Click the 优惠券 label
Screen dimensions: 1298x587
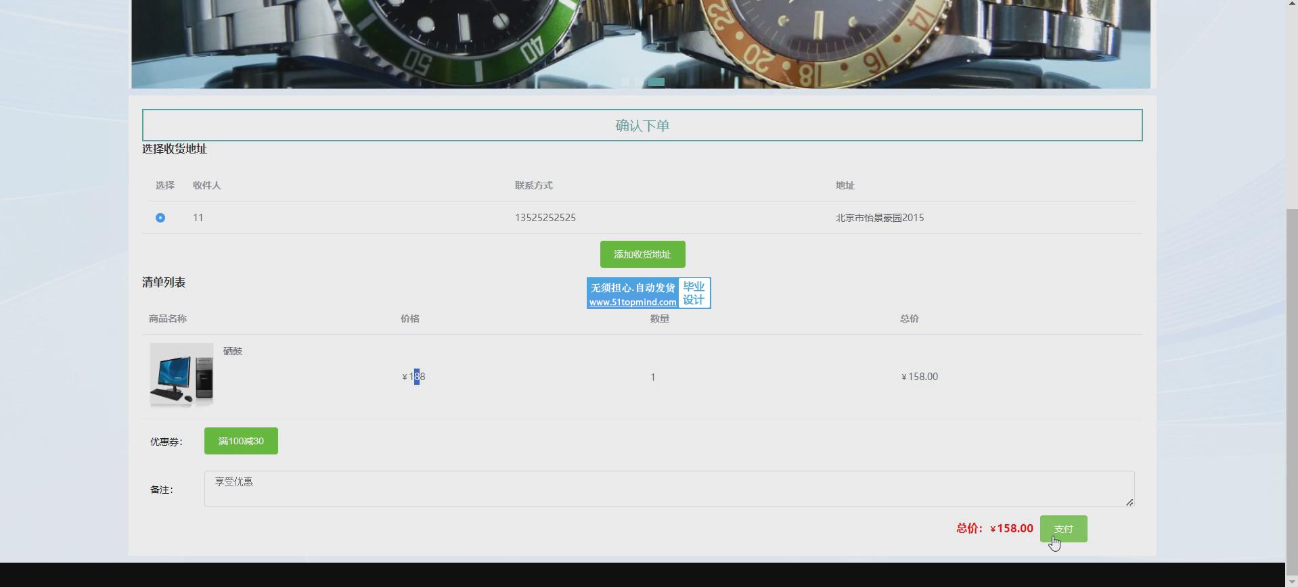pos(166,442)
